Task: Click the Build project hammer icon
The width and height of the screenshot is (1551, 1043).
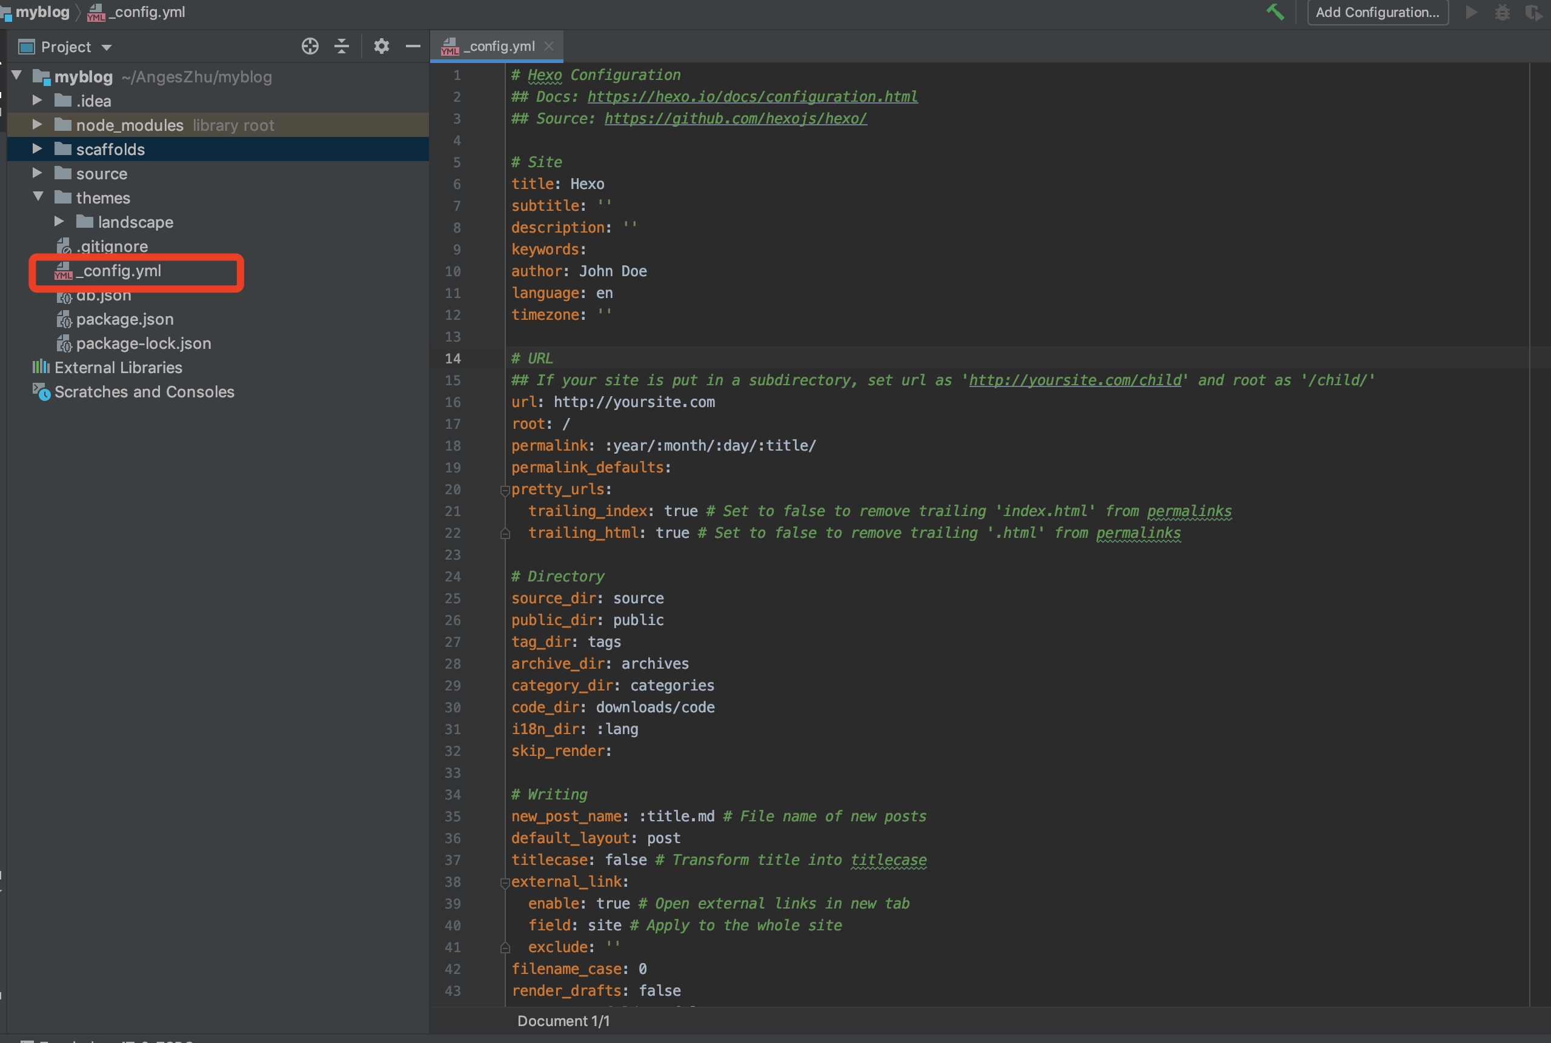Action: pyautogui.click(x=1274, y=12)
